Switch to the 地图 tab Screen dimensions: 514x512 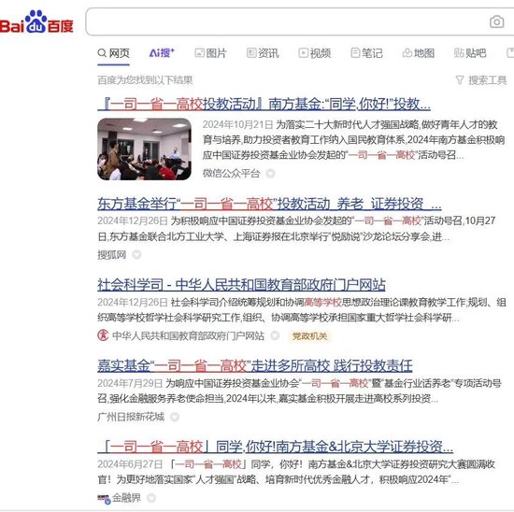[x=419, y=53]
